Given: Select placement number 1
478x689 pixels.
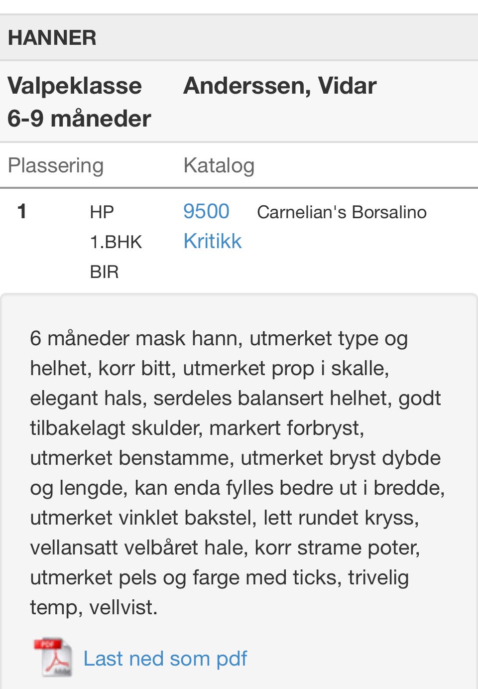Looking at the screenshot, I should (20, 211).
